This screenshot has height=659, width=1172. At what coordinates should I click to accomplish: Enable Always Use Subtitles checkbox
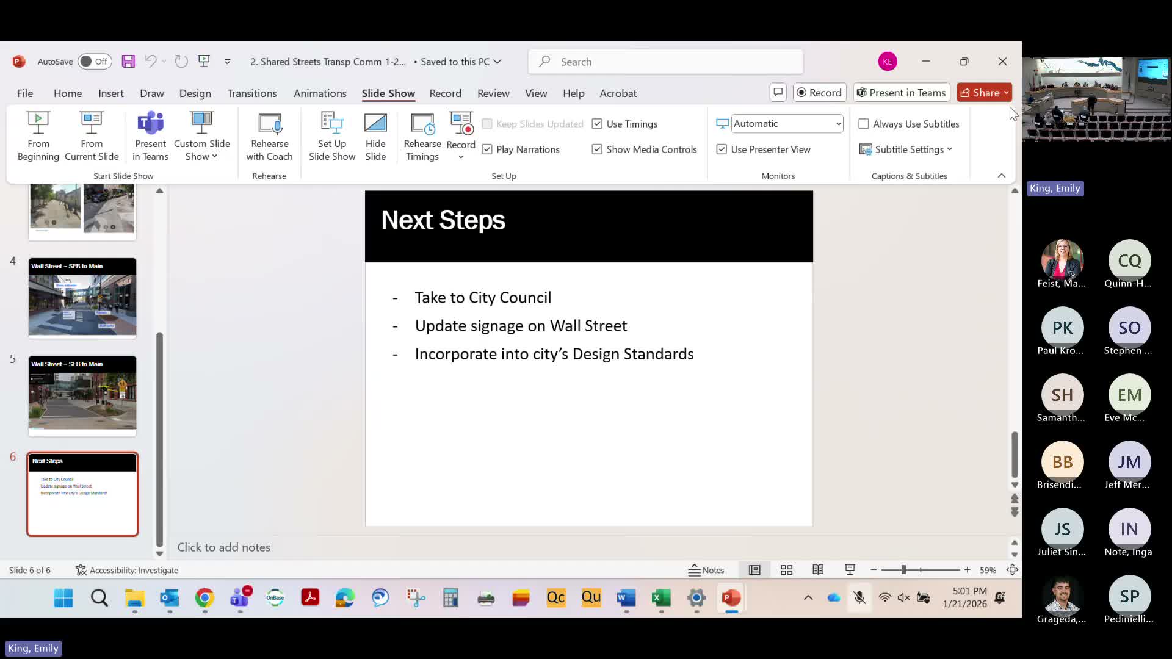[x=864, y=124]
